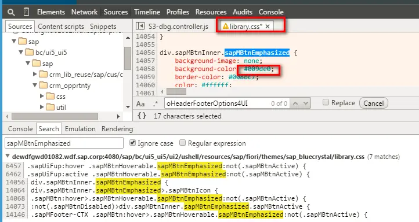
Task: Open the top Console panel
Action: coord(271,12)
